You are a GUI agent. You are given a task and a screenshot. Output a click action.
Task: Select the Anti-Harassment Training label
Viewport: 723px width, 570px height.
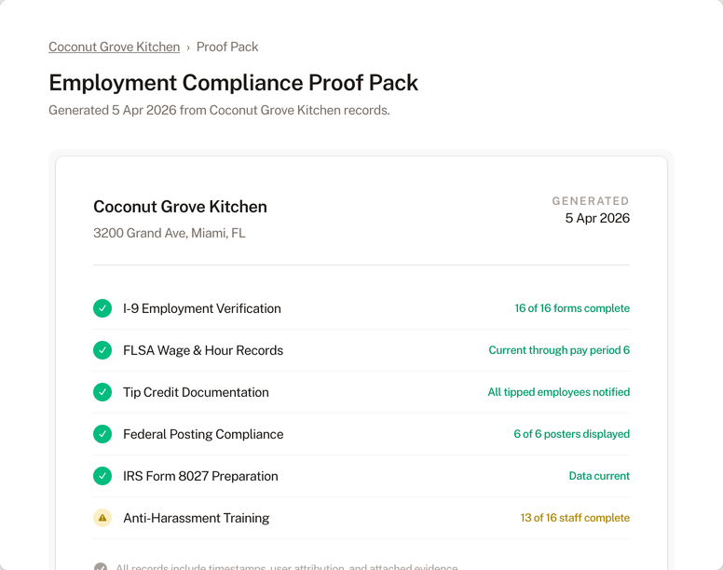197,518
